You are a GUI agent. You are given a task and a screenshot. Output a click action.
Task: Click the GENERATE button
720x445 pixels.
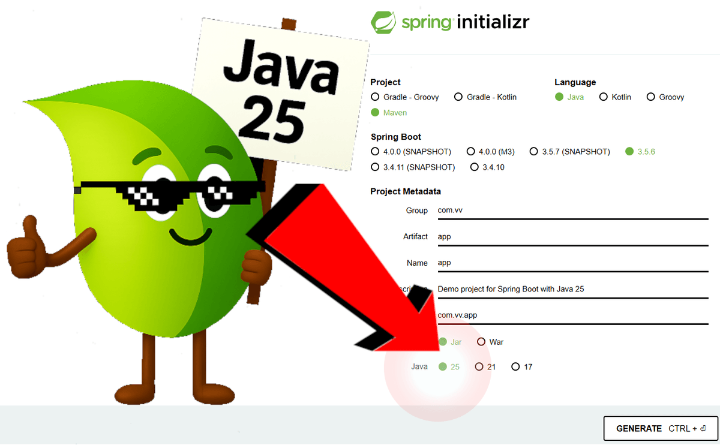(x=661, y=429)
